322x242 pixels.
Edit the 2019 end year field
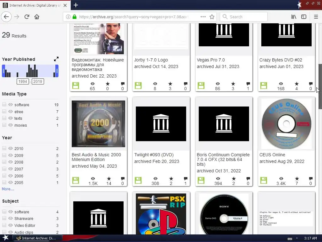tap(38, 82)
